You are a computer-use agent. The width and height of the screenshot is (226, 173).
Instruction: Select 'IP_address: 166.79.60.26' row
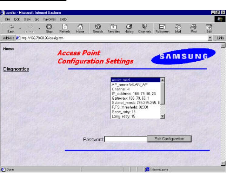(136, 94)
